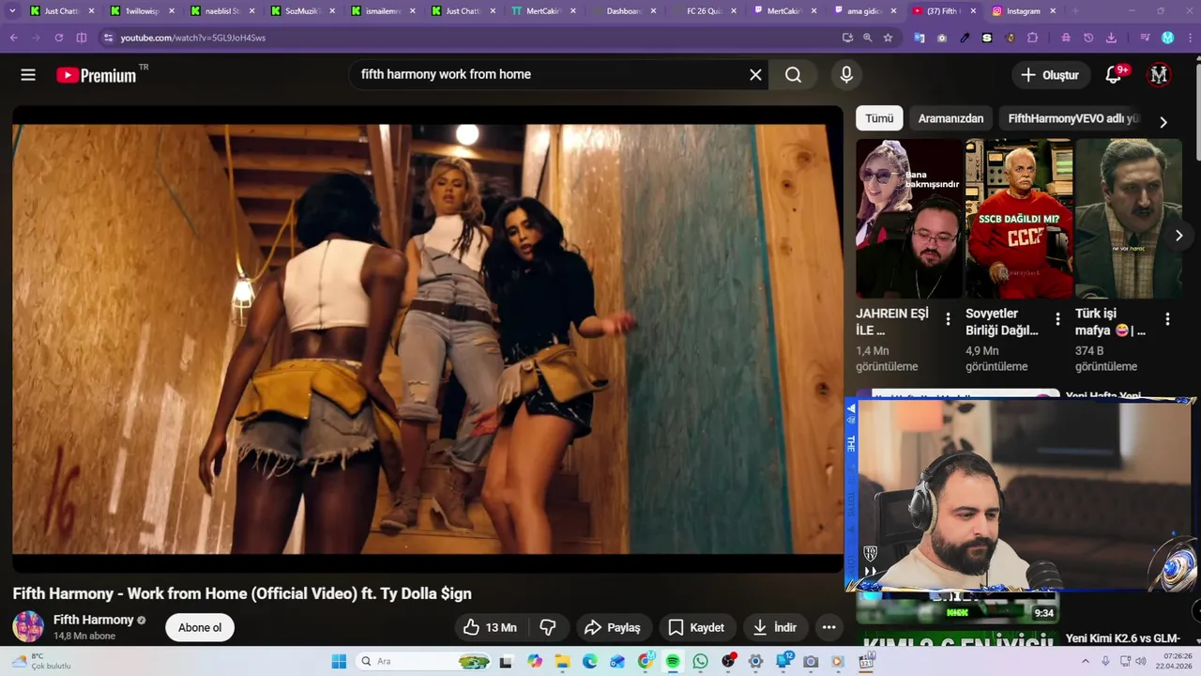Close the Instagram browser tab
The height and width of the screenshot is (676, 1201).
(x=1053, y=11)
